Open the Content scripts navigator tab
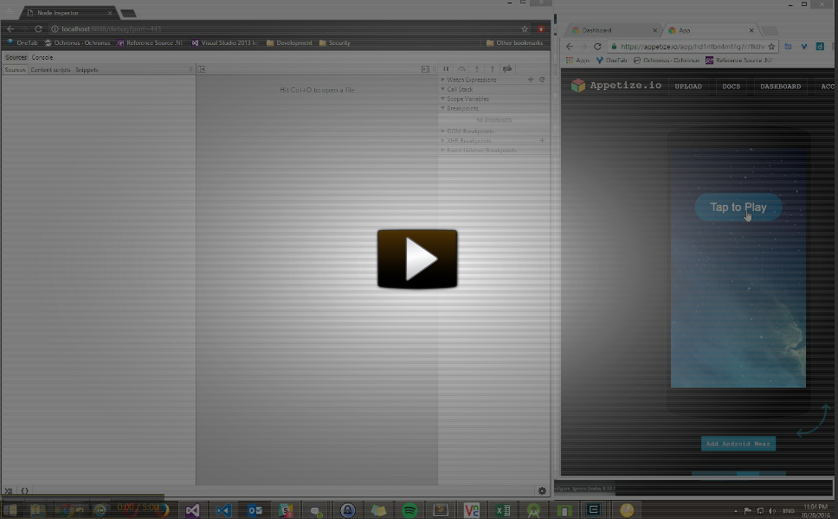Image resolution: width=838 pixels, height=519 pixels. coord(50,70)
